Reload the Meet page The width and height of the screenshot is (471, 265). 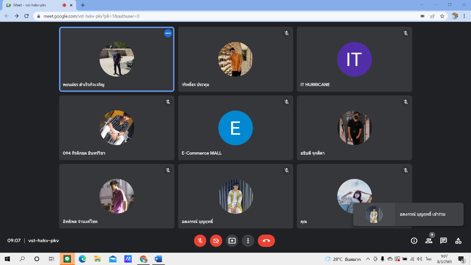[26, 16]
